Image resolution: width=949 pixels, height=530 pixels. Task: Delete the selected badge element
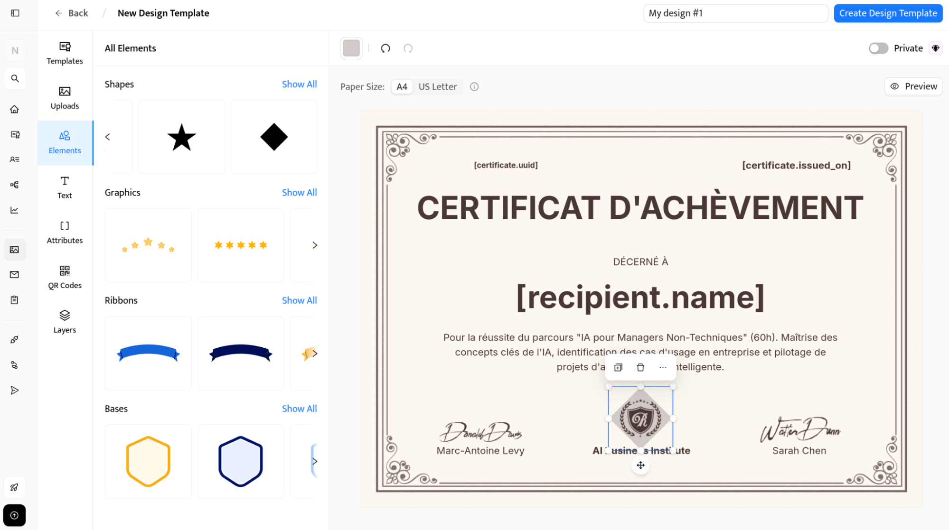(x=640, y=367)
